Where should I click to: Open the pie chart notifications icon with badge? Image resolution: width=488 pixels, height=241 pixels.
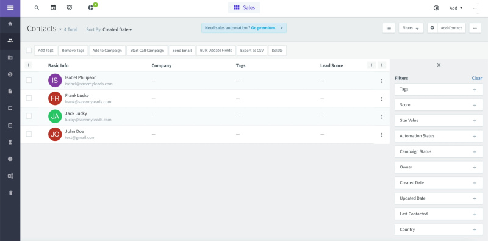coord(91,7)
